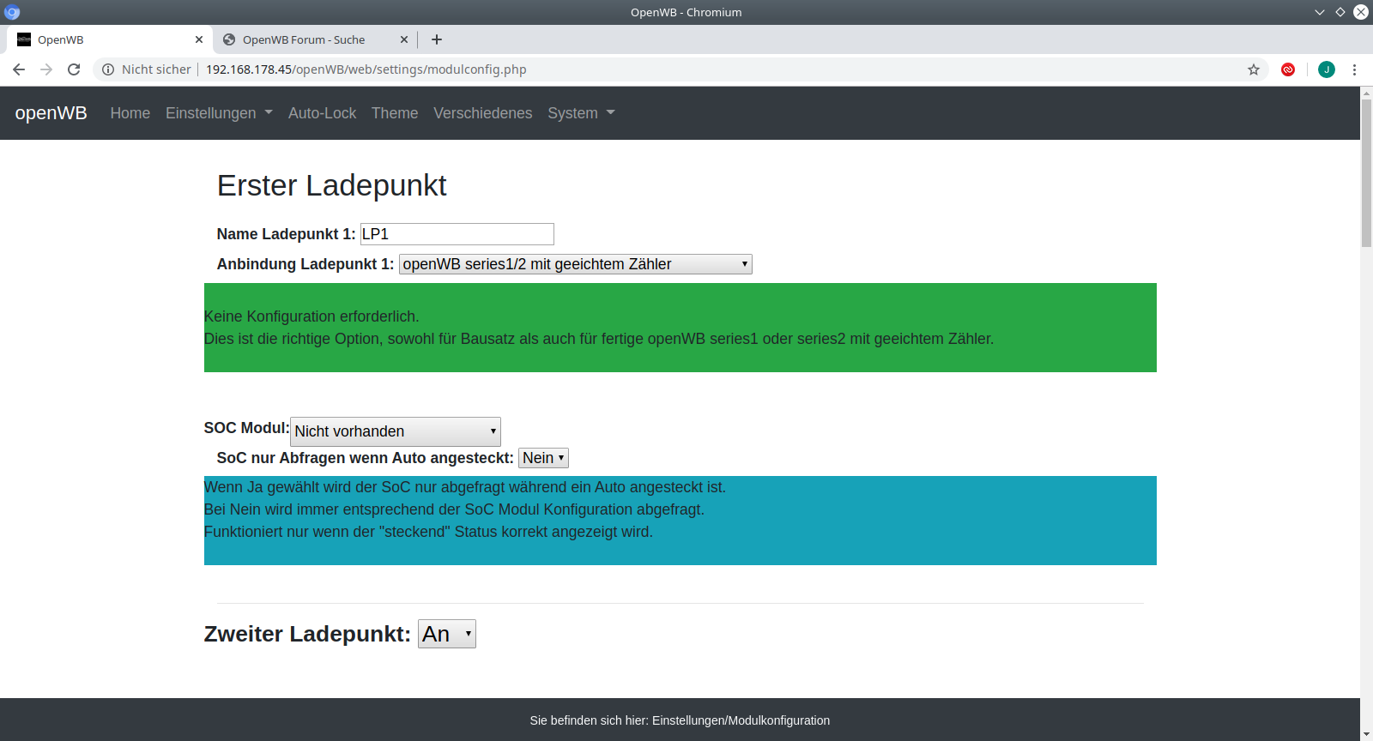Open Anbindung Ladepunkt 1 dropdown

[x=576, y=264]
